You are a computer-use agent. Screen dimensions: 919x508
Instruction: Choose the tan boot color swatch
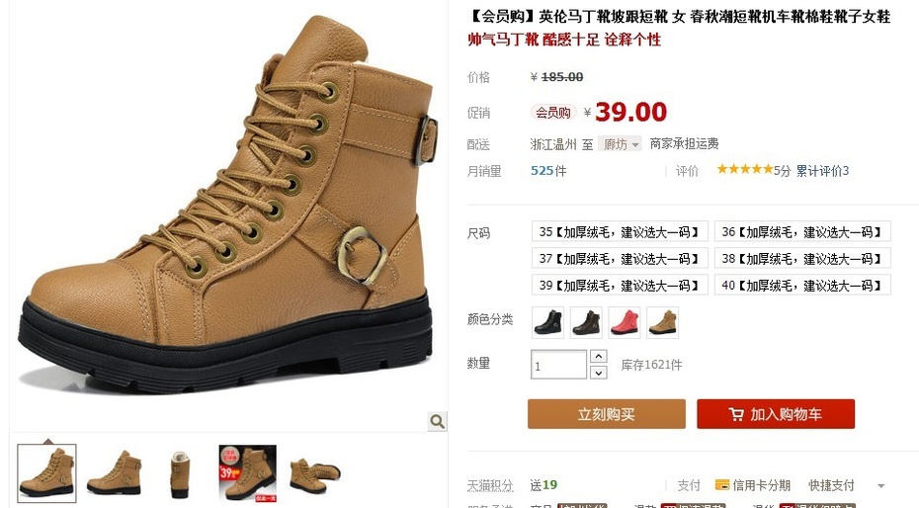click(x=662, y=322)
